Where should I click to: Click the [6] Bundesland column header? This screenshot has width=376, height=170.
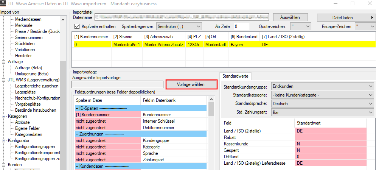click(244, 37)
